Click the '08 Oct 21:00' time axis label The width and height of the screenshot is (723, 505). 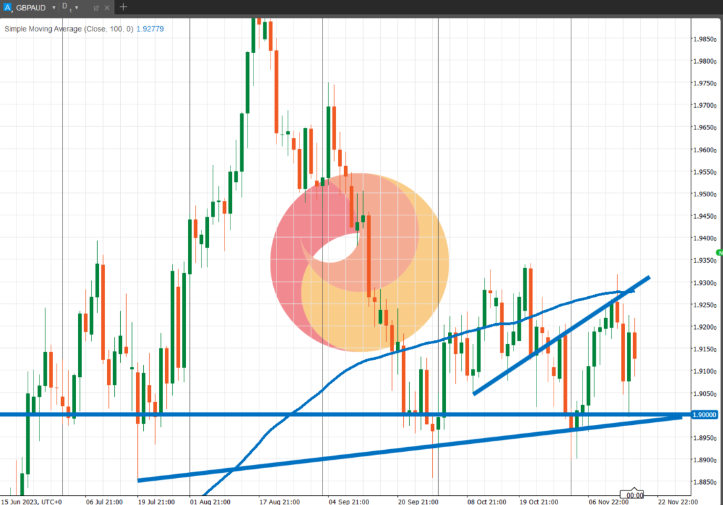(487, 501)
